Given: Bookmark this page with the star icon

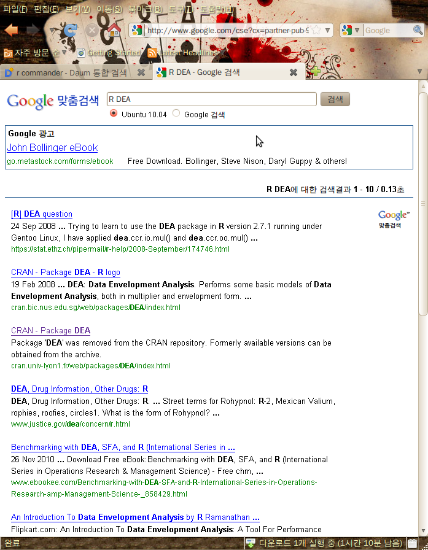Looking at the screenshot, I should pos(316,30).
